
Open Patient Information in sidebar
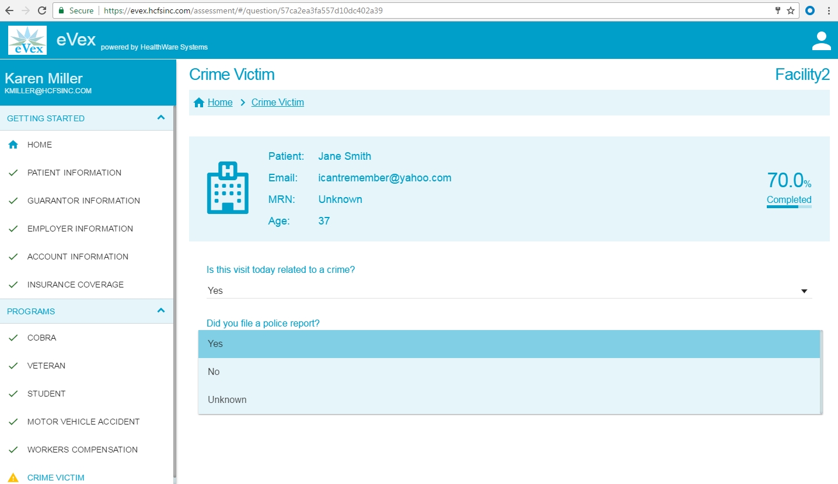tap(74, 173)
